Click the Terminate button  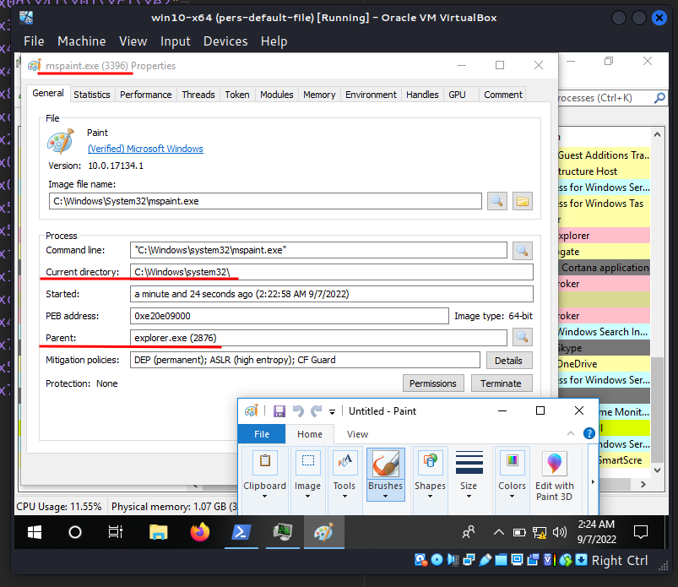coord(502,383)
